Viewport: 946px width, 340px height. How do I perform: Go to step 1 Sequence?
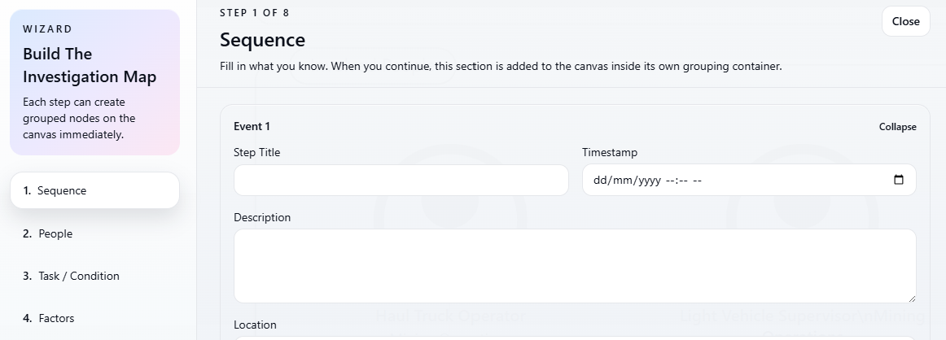tap(94, 190)
